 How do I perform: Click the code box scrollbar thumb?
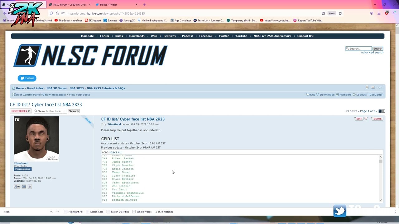pos(380,161)
